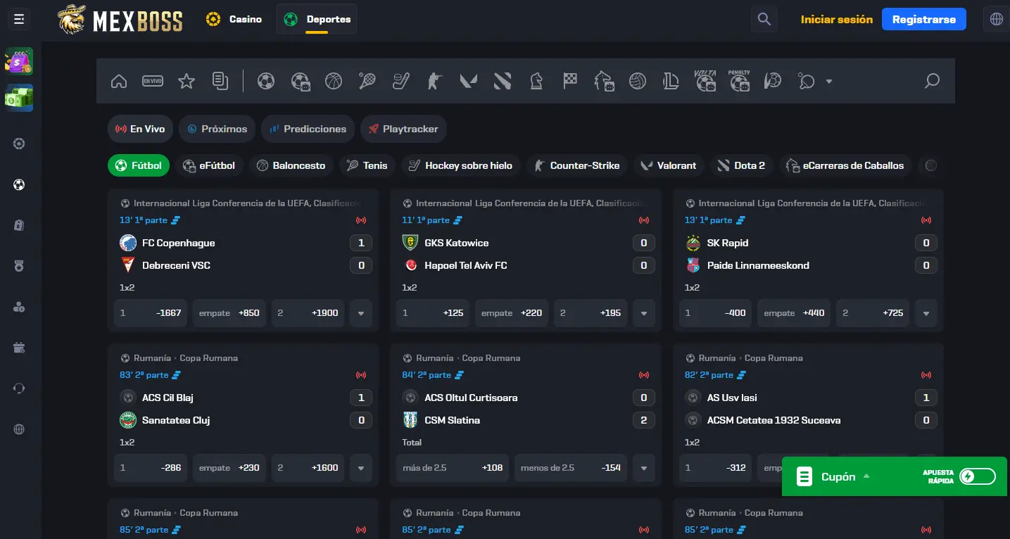Open the gift box icon in left sidebar
Screen dimensions: 1010x539
(19, 348)
